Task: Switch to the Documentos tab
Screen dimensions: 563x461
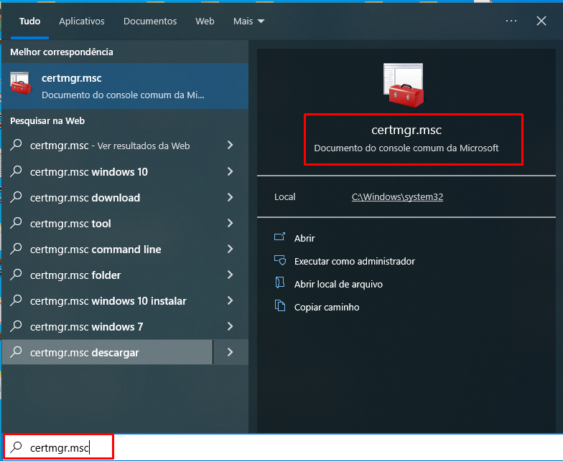Action: [150, 22]
